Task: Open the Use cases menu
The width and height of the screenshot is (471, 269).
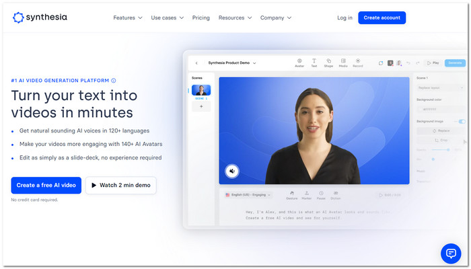Action: coord(167,17)
